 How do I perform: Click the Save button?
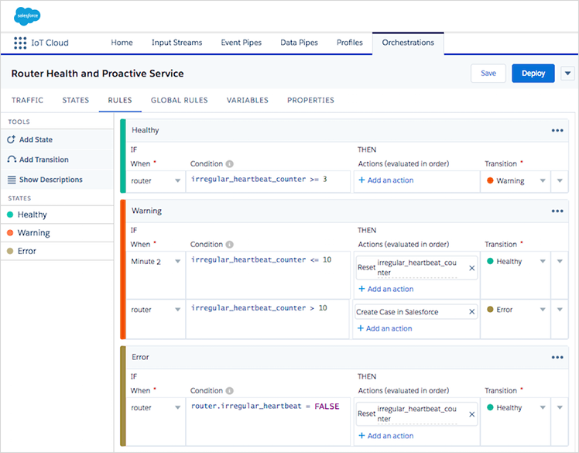click(x=488, y=73)
